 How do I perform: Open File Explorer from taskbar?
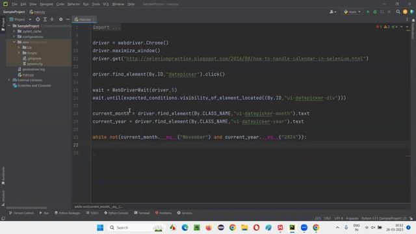click(244, 227)
